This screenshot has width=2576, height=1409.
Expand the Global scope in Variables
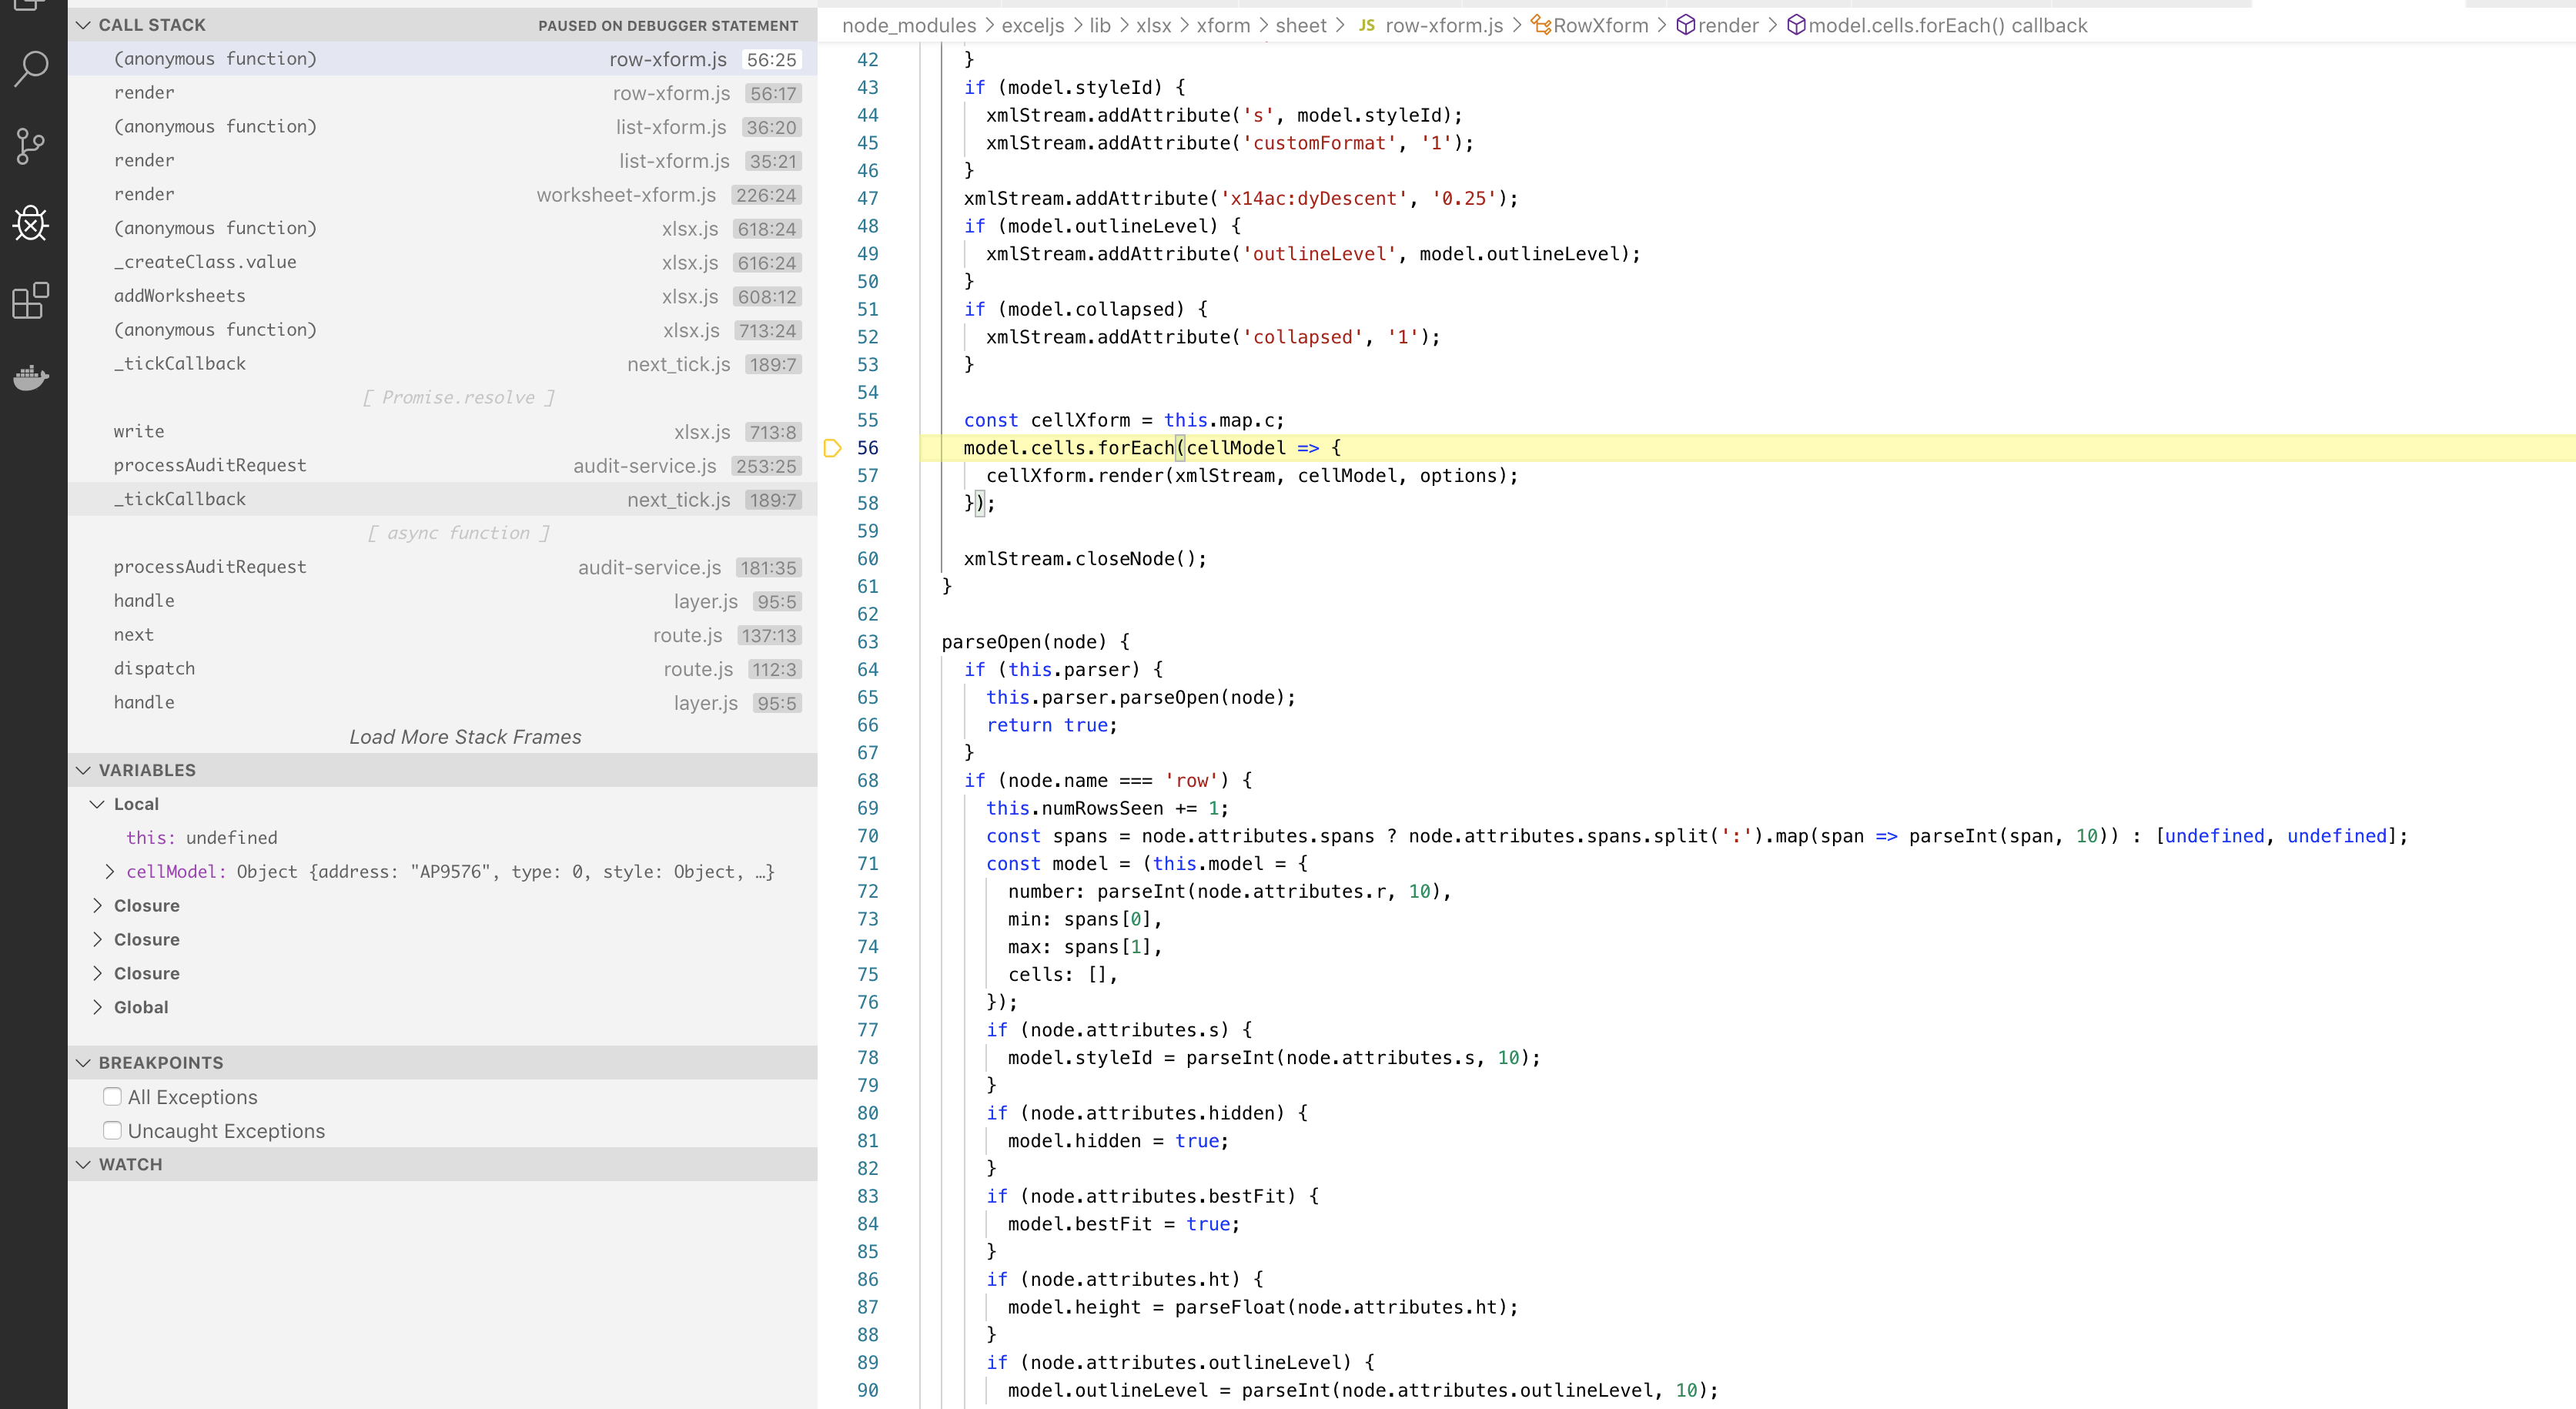click(97, 1007)
